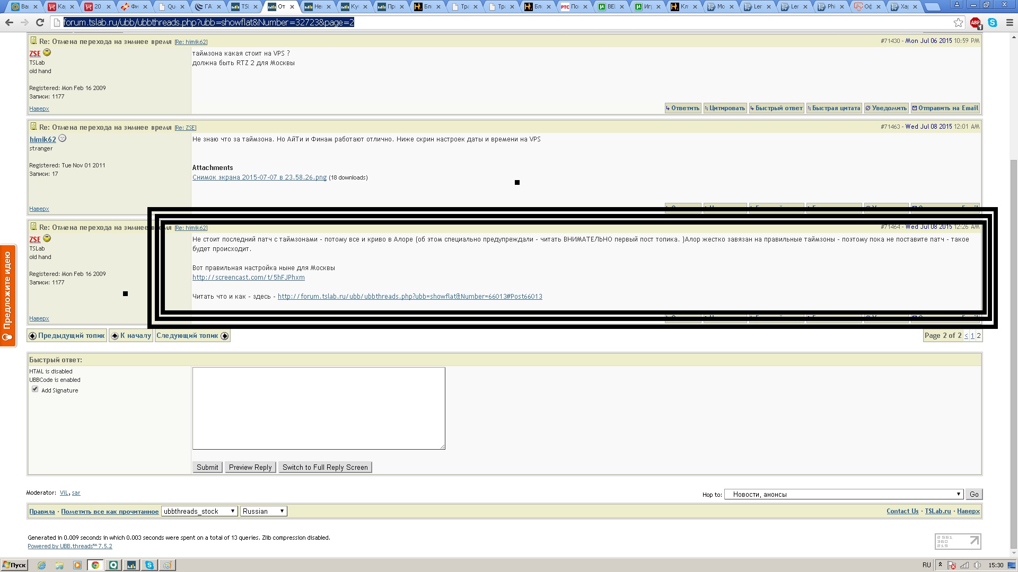Bookmark this page with the star icon
Viewport: 1018px width, 572px height.
pos(958,23)
